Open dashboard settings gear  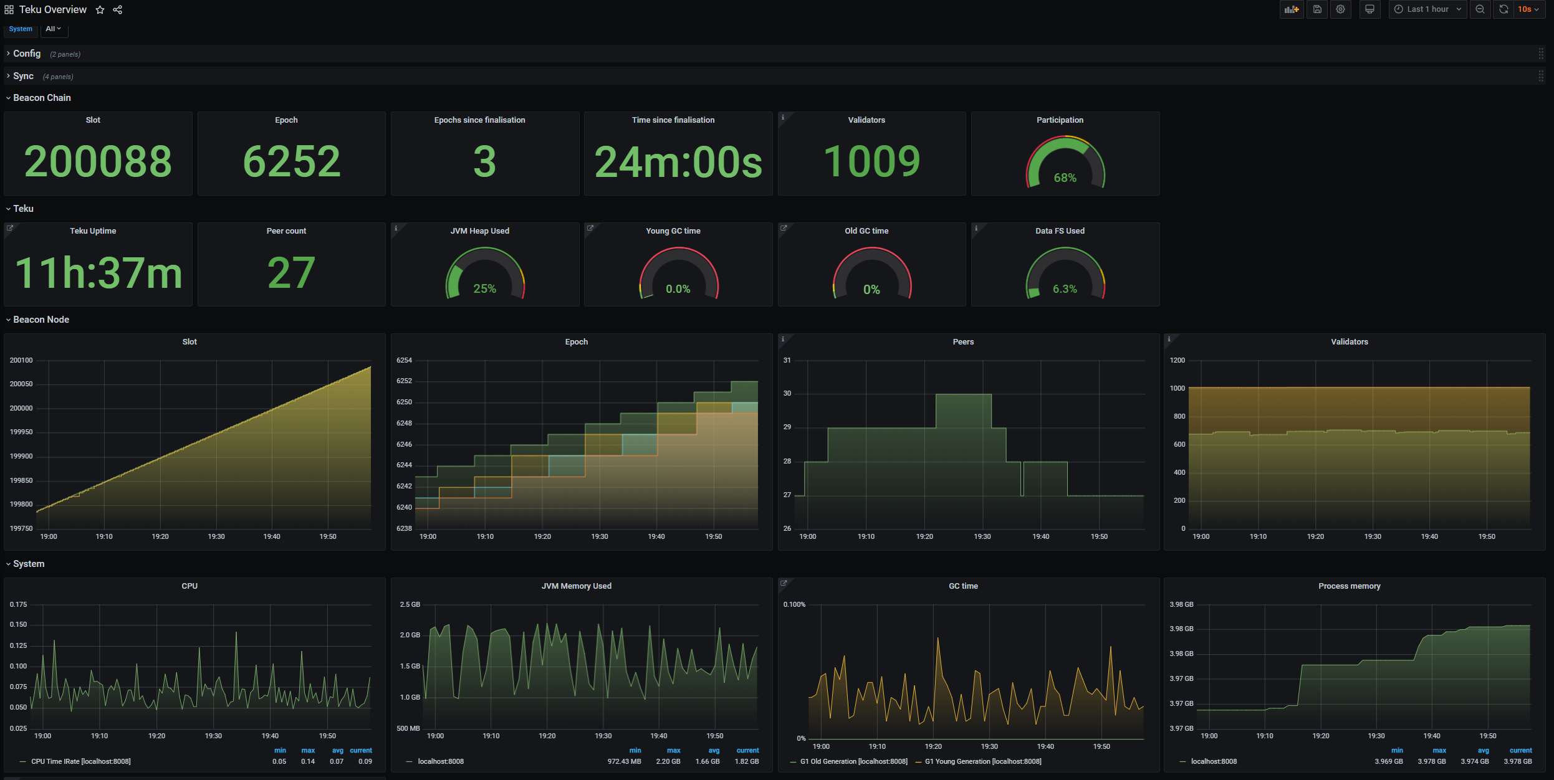[x=1340, y=9]
